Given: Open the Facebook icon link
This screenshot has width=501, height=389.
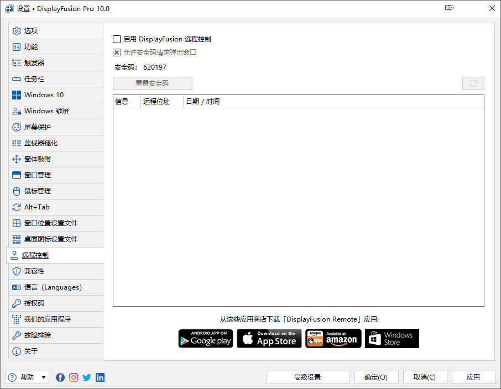Looking at the screenshot, I should pyautogui.click(x=60, y=377).
